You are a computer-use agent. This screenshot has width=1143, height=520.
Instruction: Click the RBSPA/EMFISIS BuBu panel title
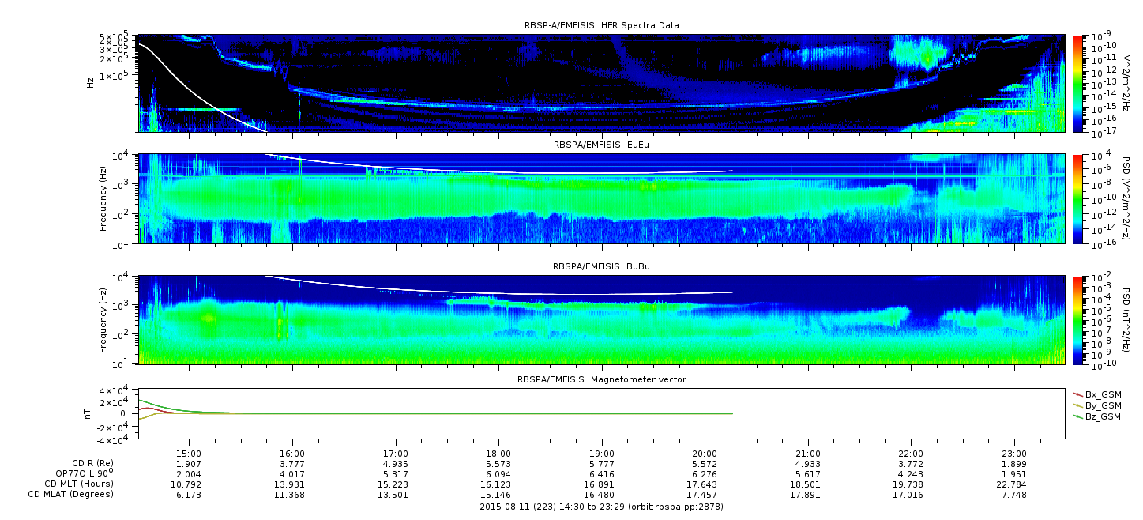tap(601, 266)
